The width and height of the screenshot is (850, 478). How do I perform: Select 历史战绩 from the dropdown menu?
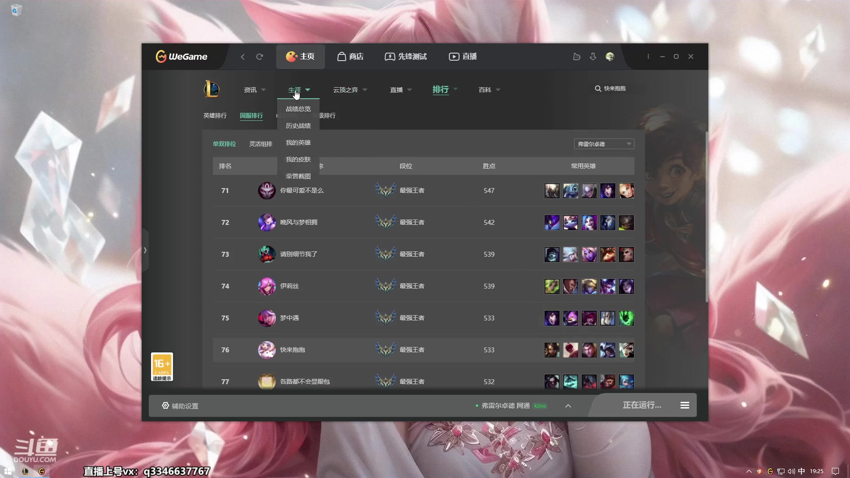click(298, 126)
